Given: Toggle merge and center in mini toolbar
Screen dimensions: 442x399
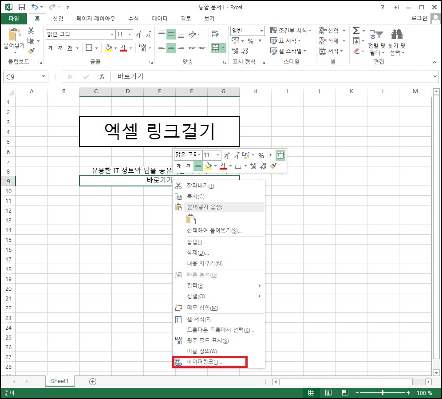Looking at the screenshot, I should coord(280,155).
